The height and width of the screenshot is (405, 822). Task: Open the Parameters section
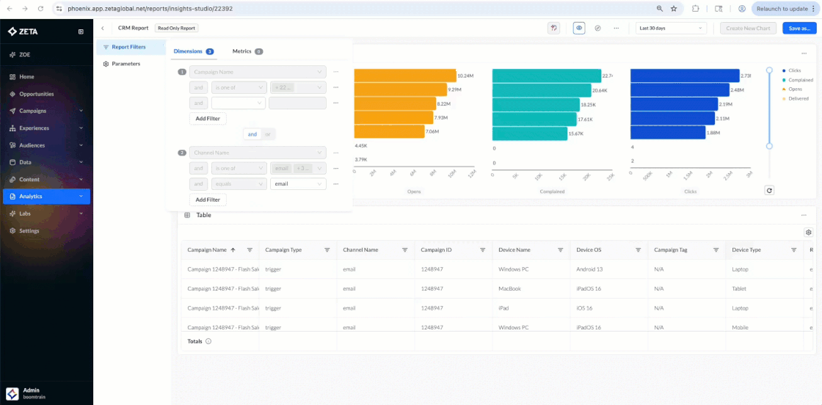coord(126,64)
